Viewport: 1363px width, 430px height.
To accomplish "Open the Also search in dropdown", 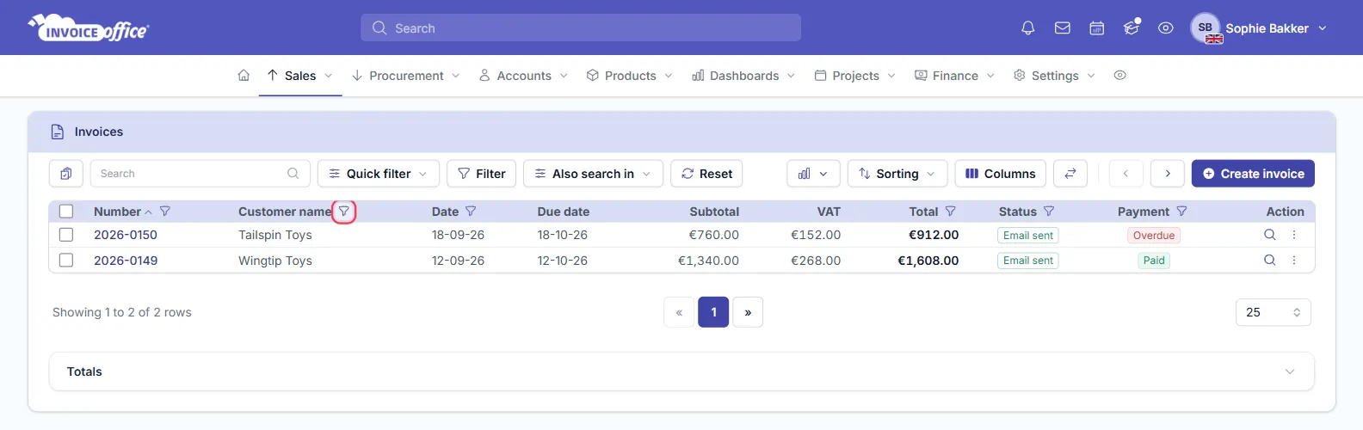I will tap(593, 174).
